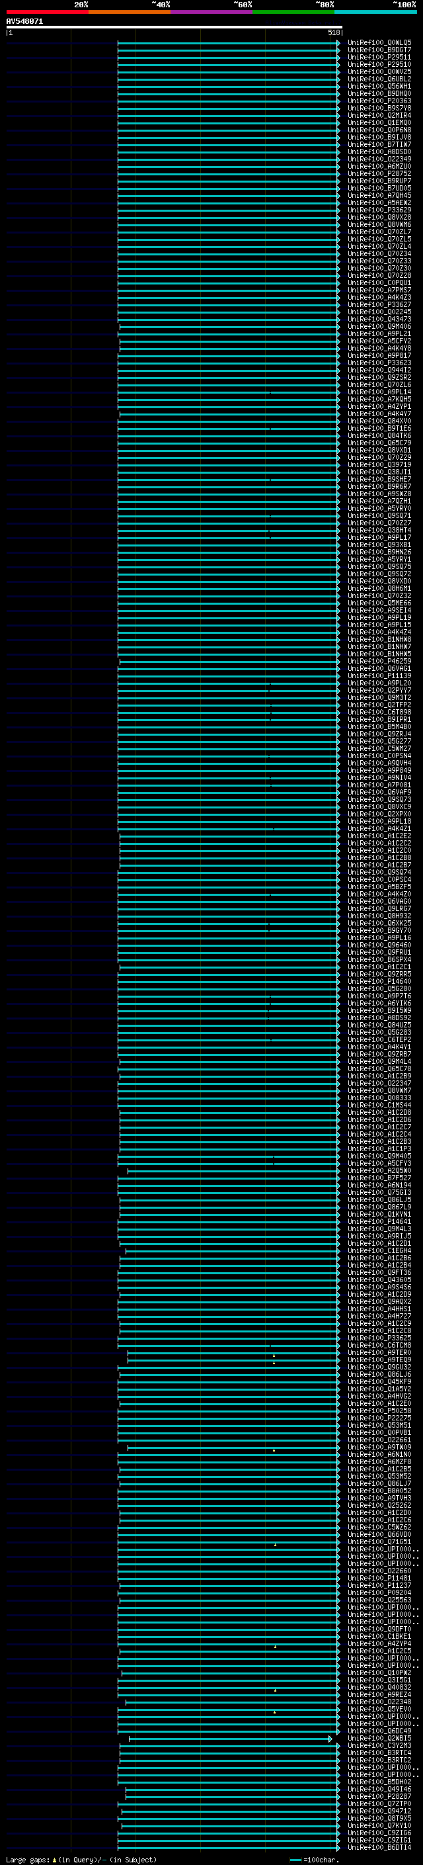423x1865 pixels.
Task: Click label UniRef100_C6TEP2
Action: (379, 1039)
